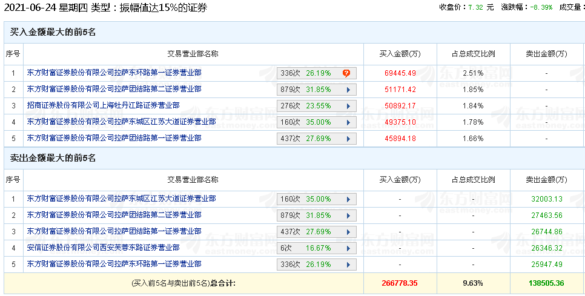Expand the 160次 35.00% stats box in the buy table
The height and width of the screenshot is (296, 585).
[x=316, y=122]
